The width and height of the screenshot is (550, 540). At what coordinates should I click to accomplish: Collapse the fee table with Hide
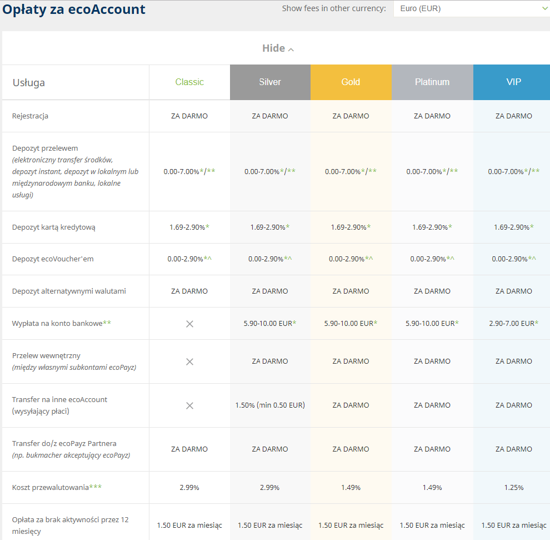coord(278,48)
